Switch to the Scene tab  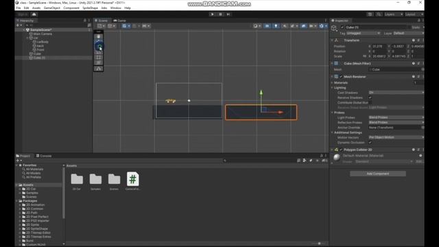tap(101, 21)
